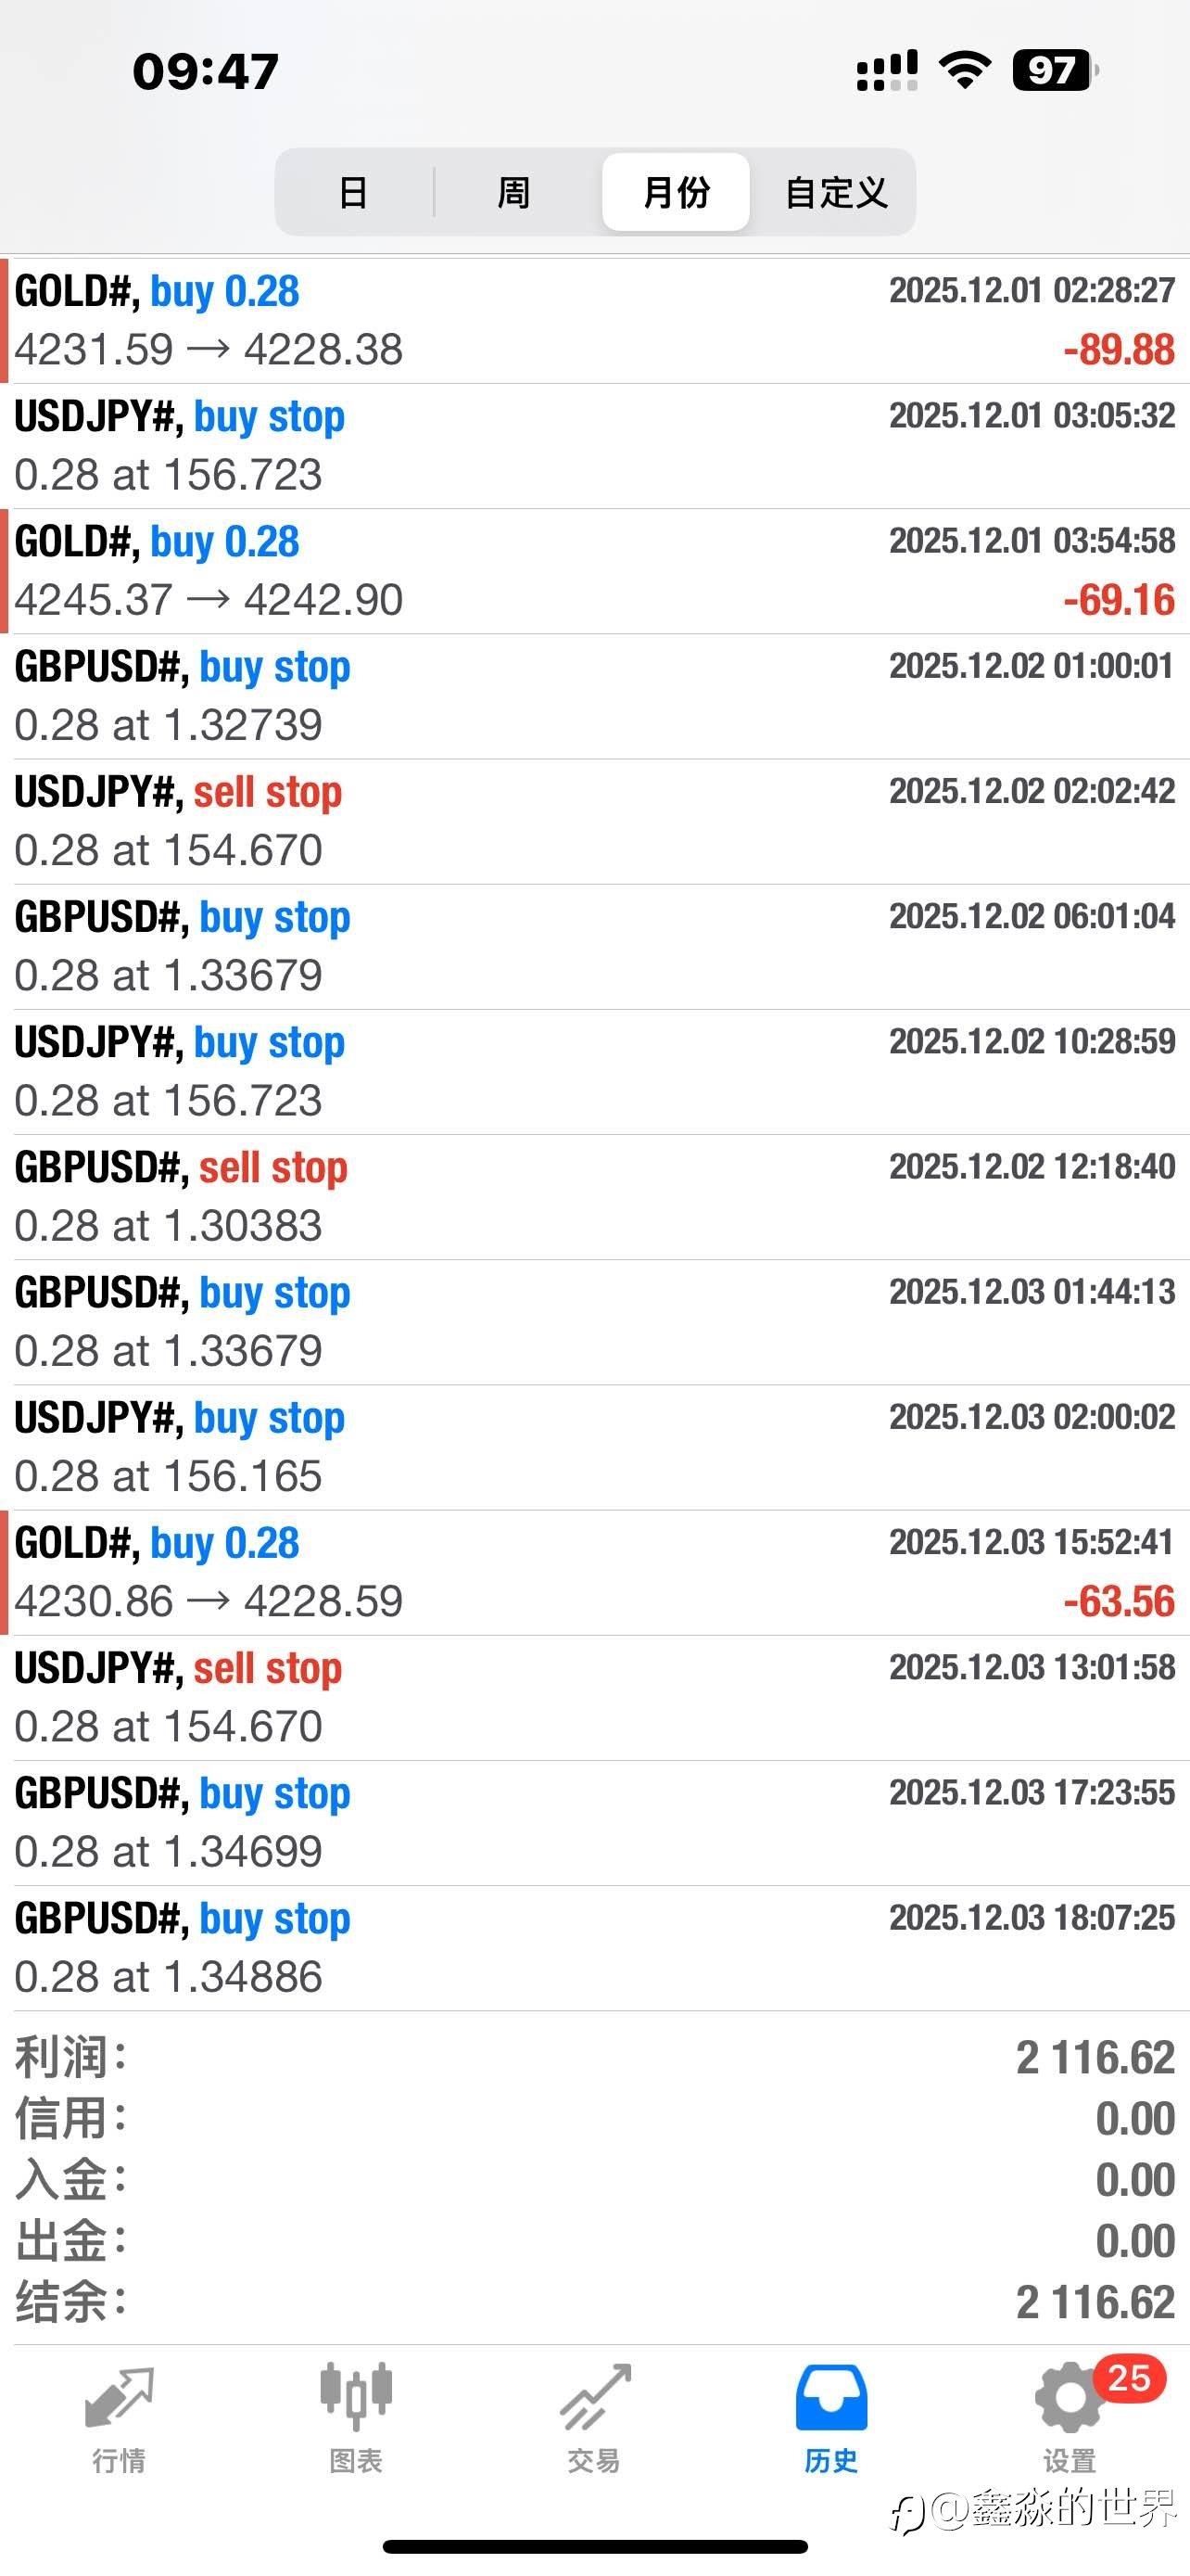Choose the 自定义 custom period

[836, 192]
